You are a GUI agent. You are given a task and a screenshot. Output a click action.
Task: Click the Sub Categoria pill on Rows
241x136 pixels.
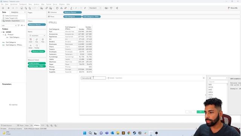(x=72, y=17)
